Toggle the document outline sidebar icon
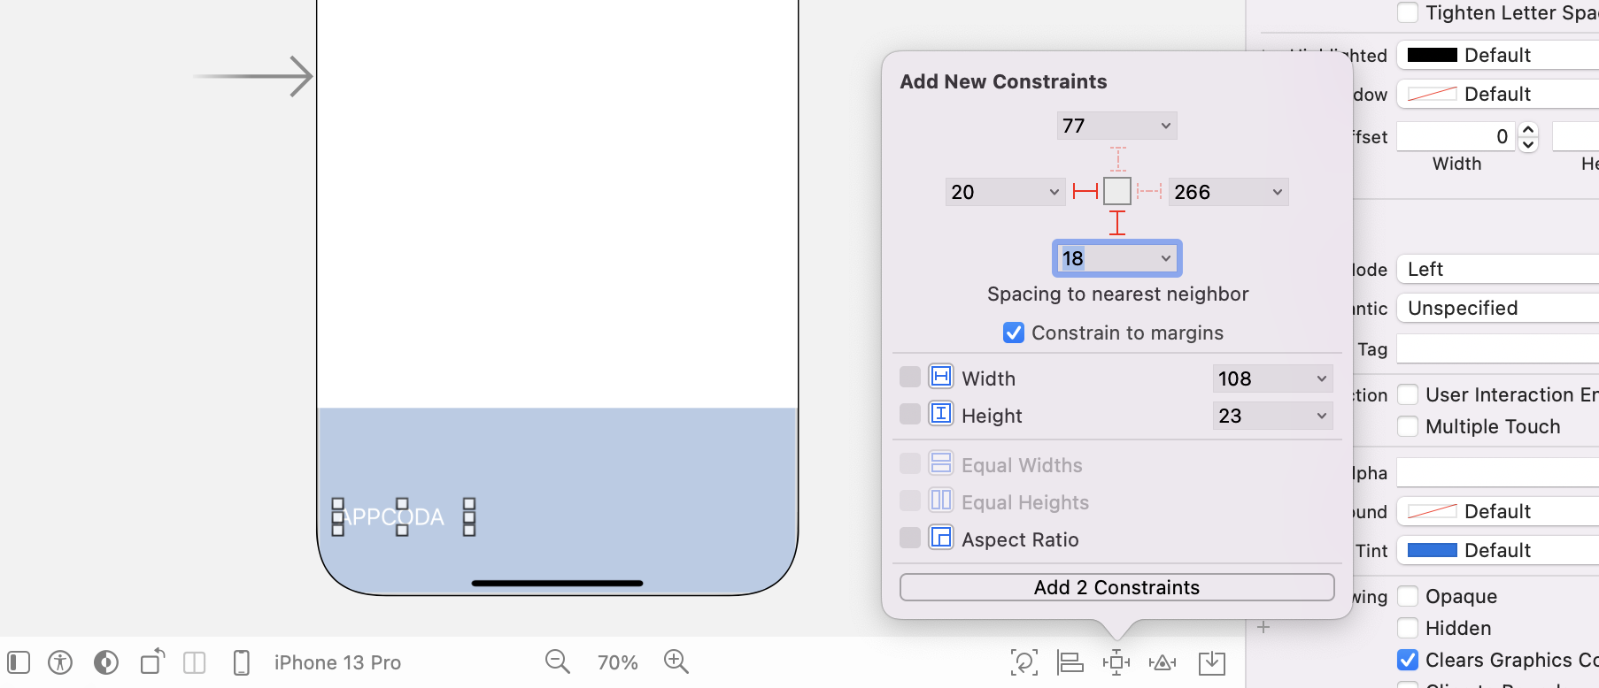Screen dimensions: 1599x688 tap(19, 662)
